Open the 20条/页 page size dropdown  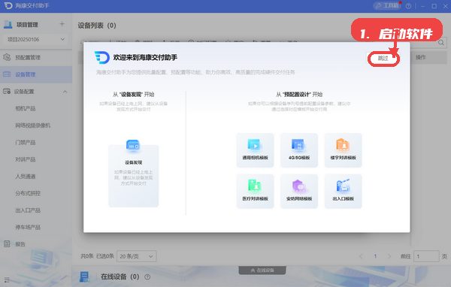point(137,256)
